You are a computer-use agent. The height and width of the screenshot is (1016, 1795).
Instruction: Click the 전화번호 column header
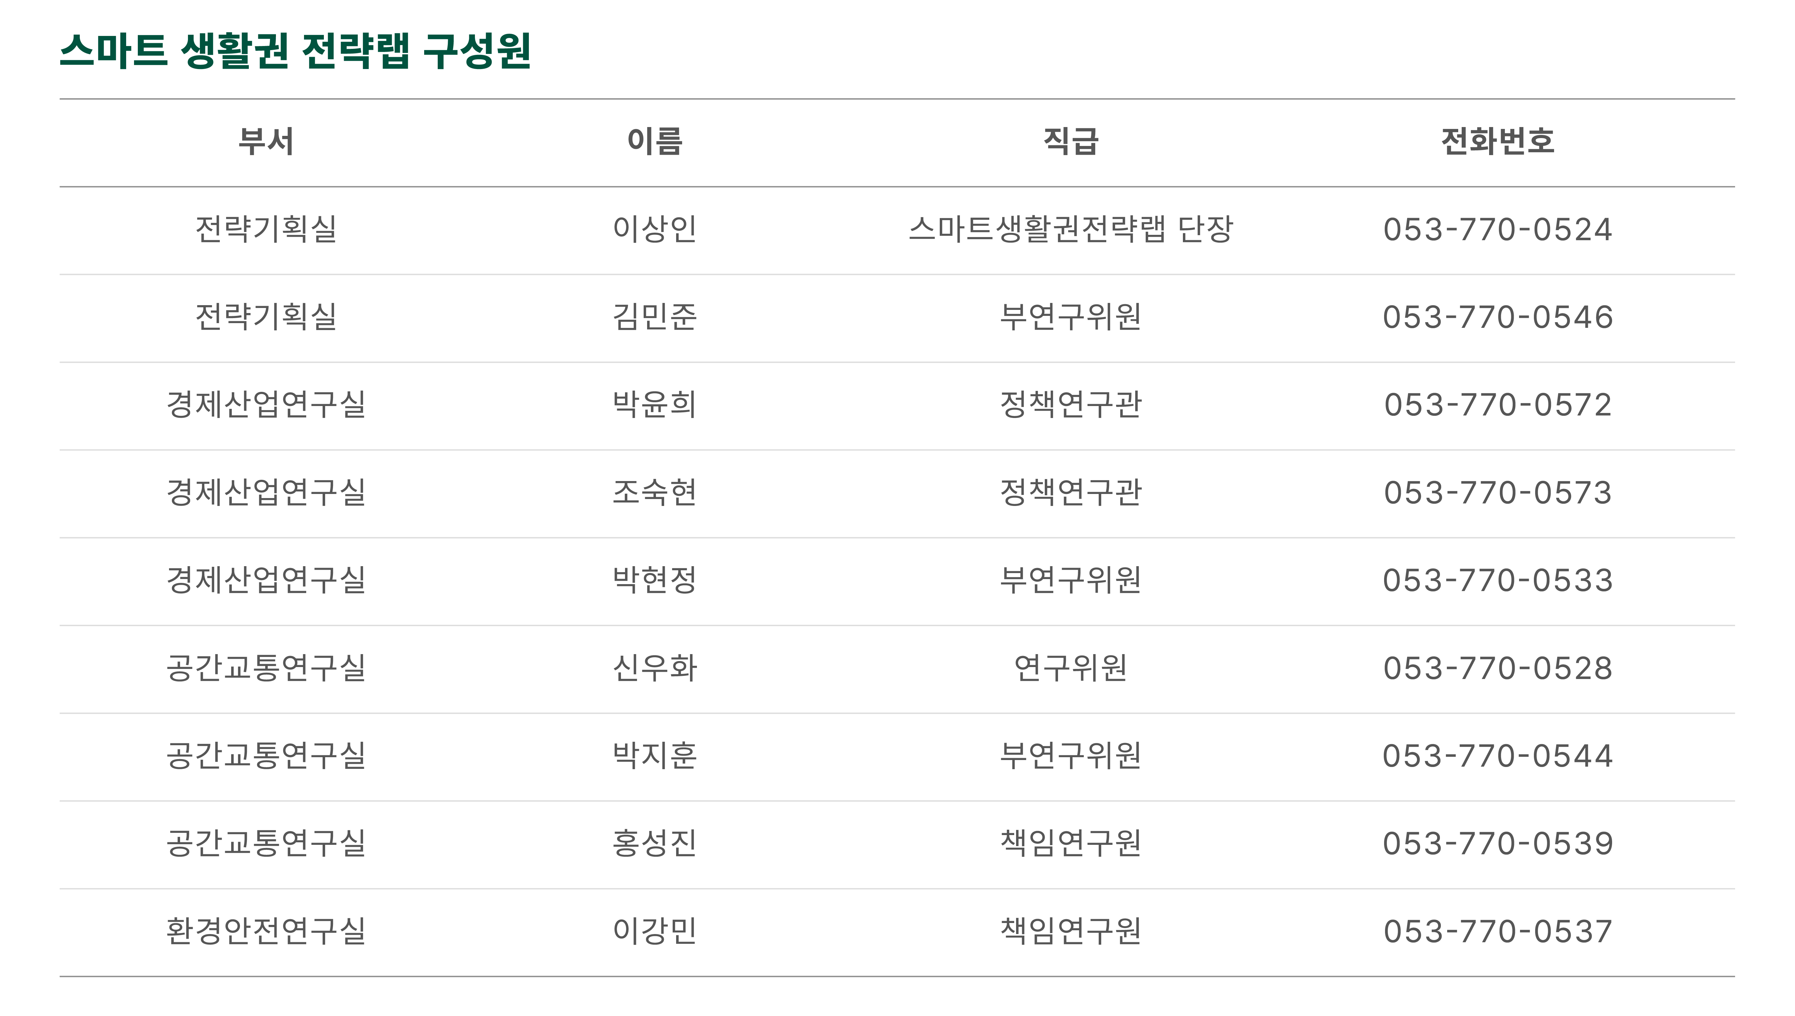click(x=1498, y=142)
